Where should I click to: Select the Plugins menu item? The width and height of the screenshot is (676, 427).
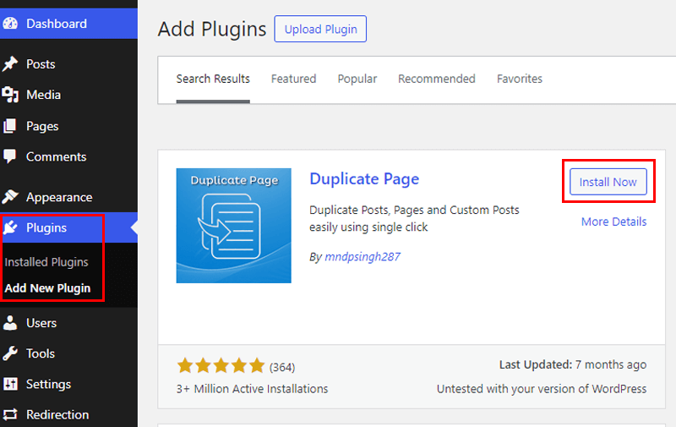pyautogui.click(x=69, y=227)
